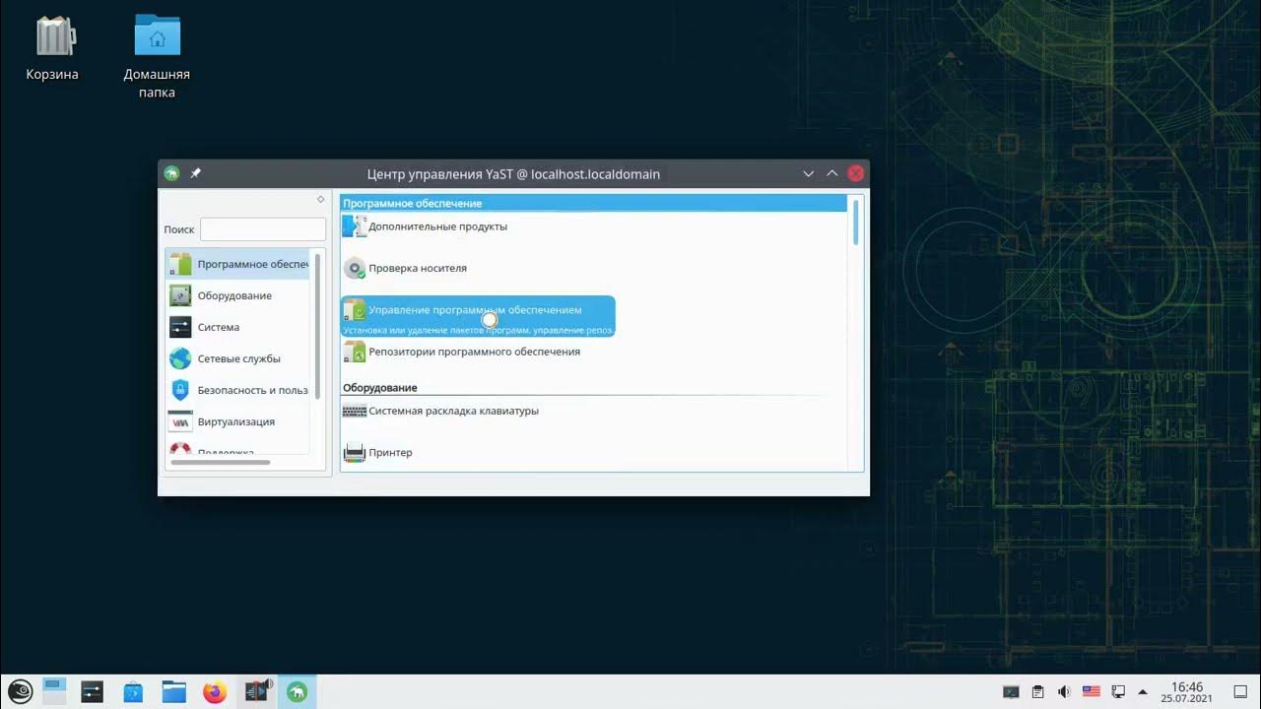Select Виртуализация category in sidebar

pos(237,421)
